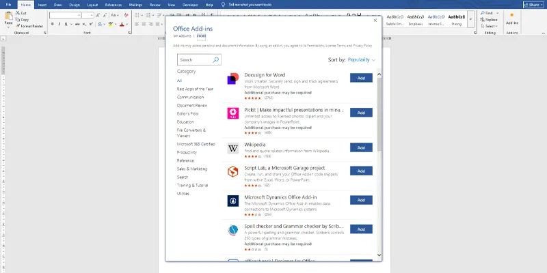Open the Sort by Popularity dropdown
This screenshot has width=547, height=273.
click(362, 60)
